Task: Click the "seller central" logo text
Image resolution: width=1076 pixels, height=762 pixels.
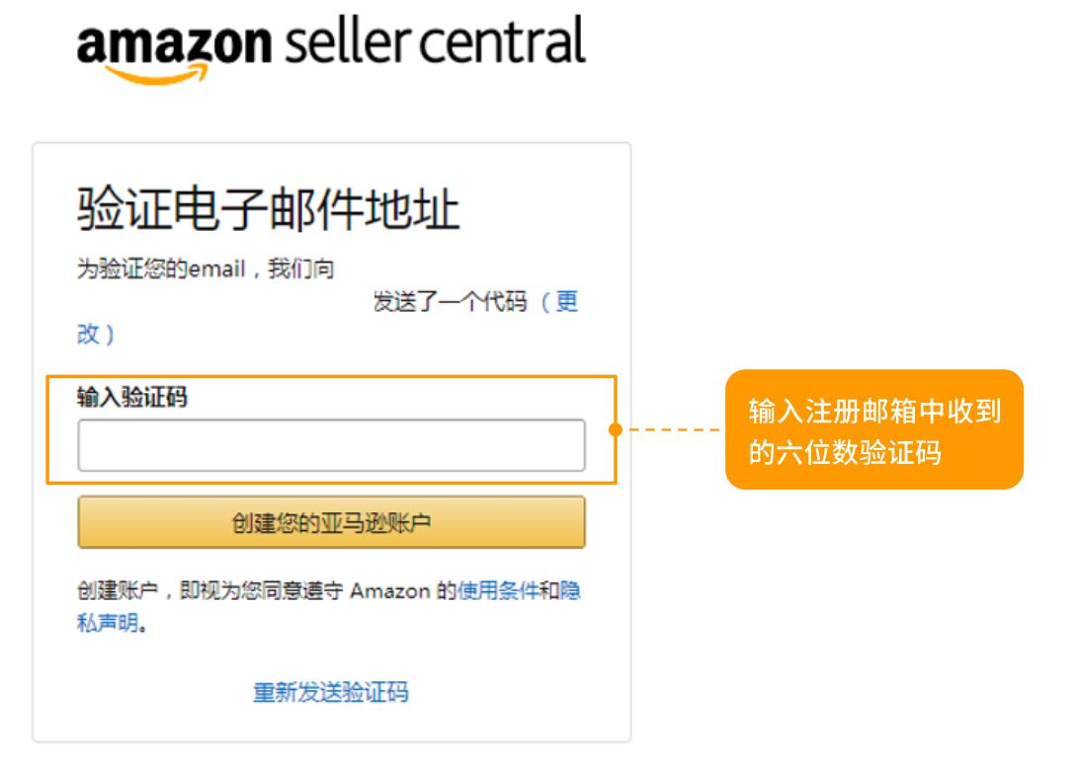Action: pyautogui.click(x=433, y=41)
